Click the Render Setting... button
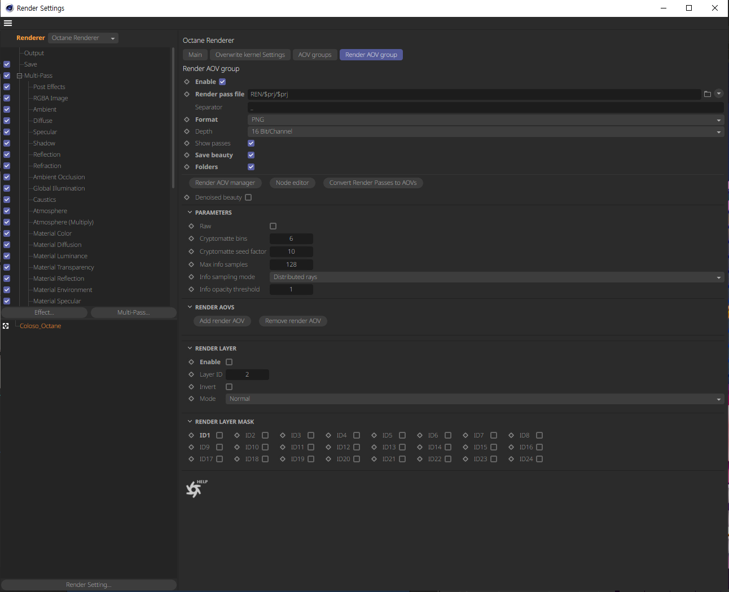Image resolution: width=729 pixels, height=592 pixels. tap(89, 585)
